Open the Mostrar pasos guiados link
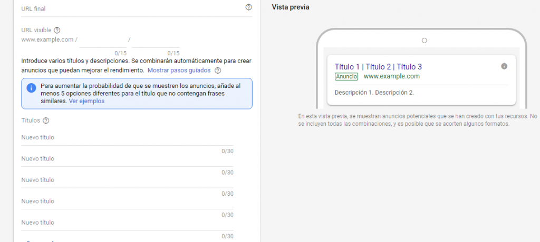Viewport: 540px width, 242px height. [179, 70]
